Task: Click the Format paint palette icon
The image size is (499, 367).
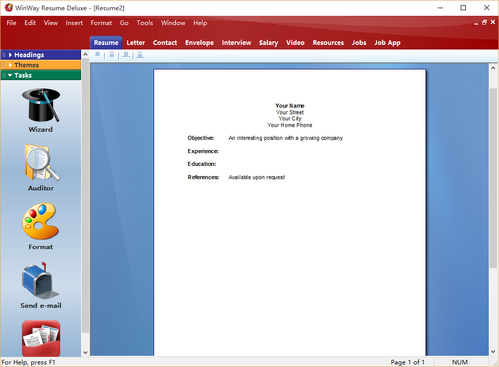Action: point(41,222)
